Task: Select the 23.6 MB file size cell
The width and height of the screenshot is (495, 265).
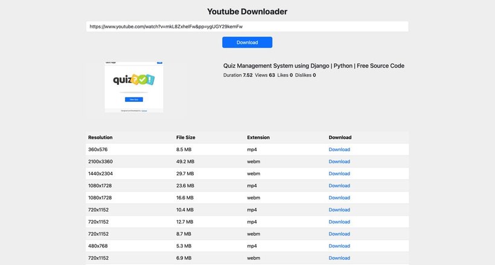Action: click(185, 185)
